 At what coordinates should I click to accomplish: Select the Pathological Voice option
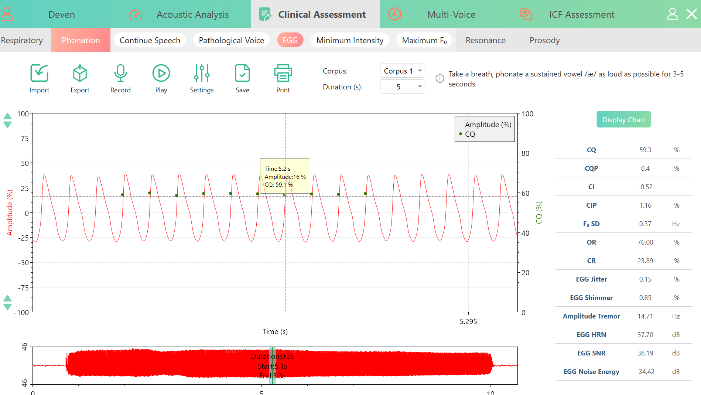tap(231, 40)
